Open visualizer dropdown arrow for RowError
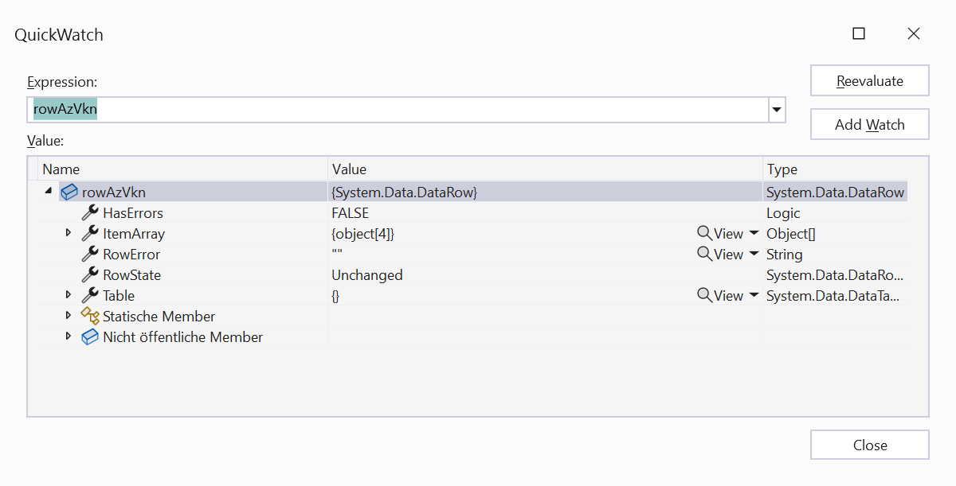The height and width of the screenshot is (486, 956). point(754,254)
